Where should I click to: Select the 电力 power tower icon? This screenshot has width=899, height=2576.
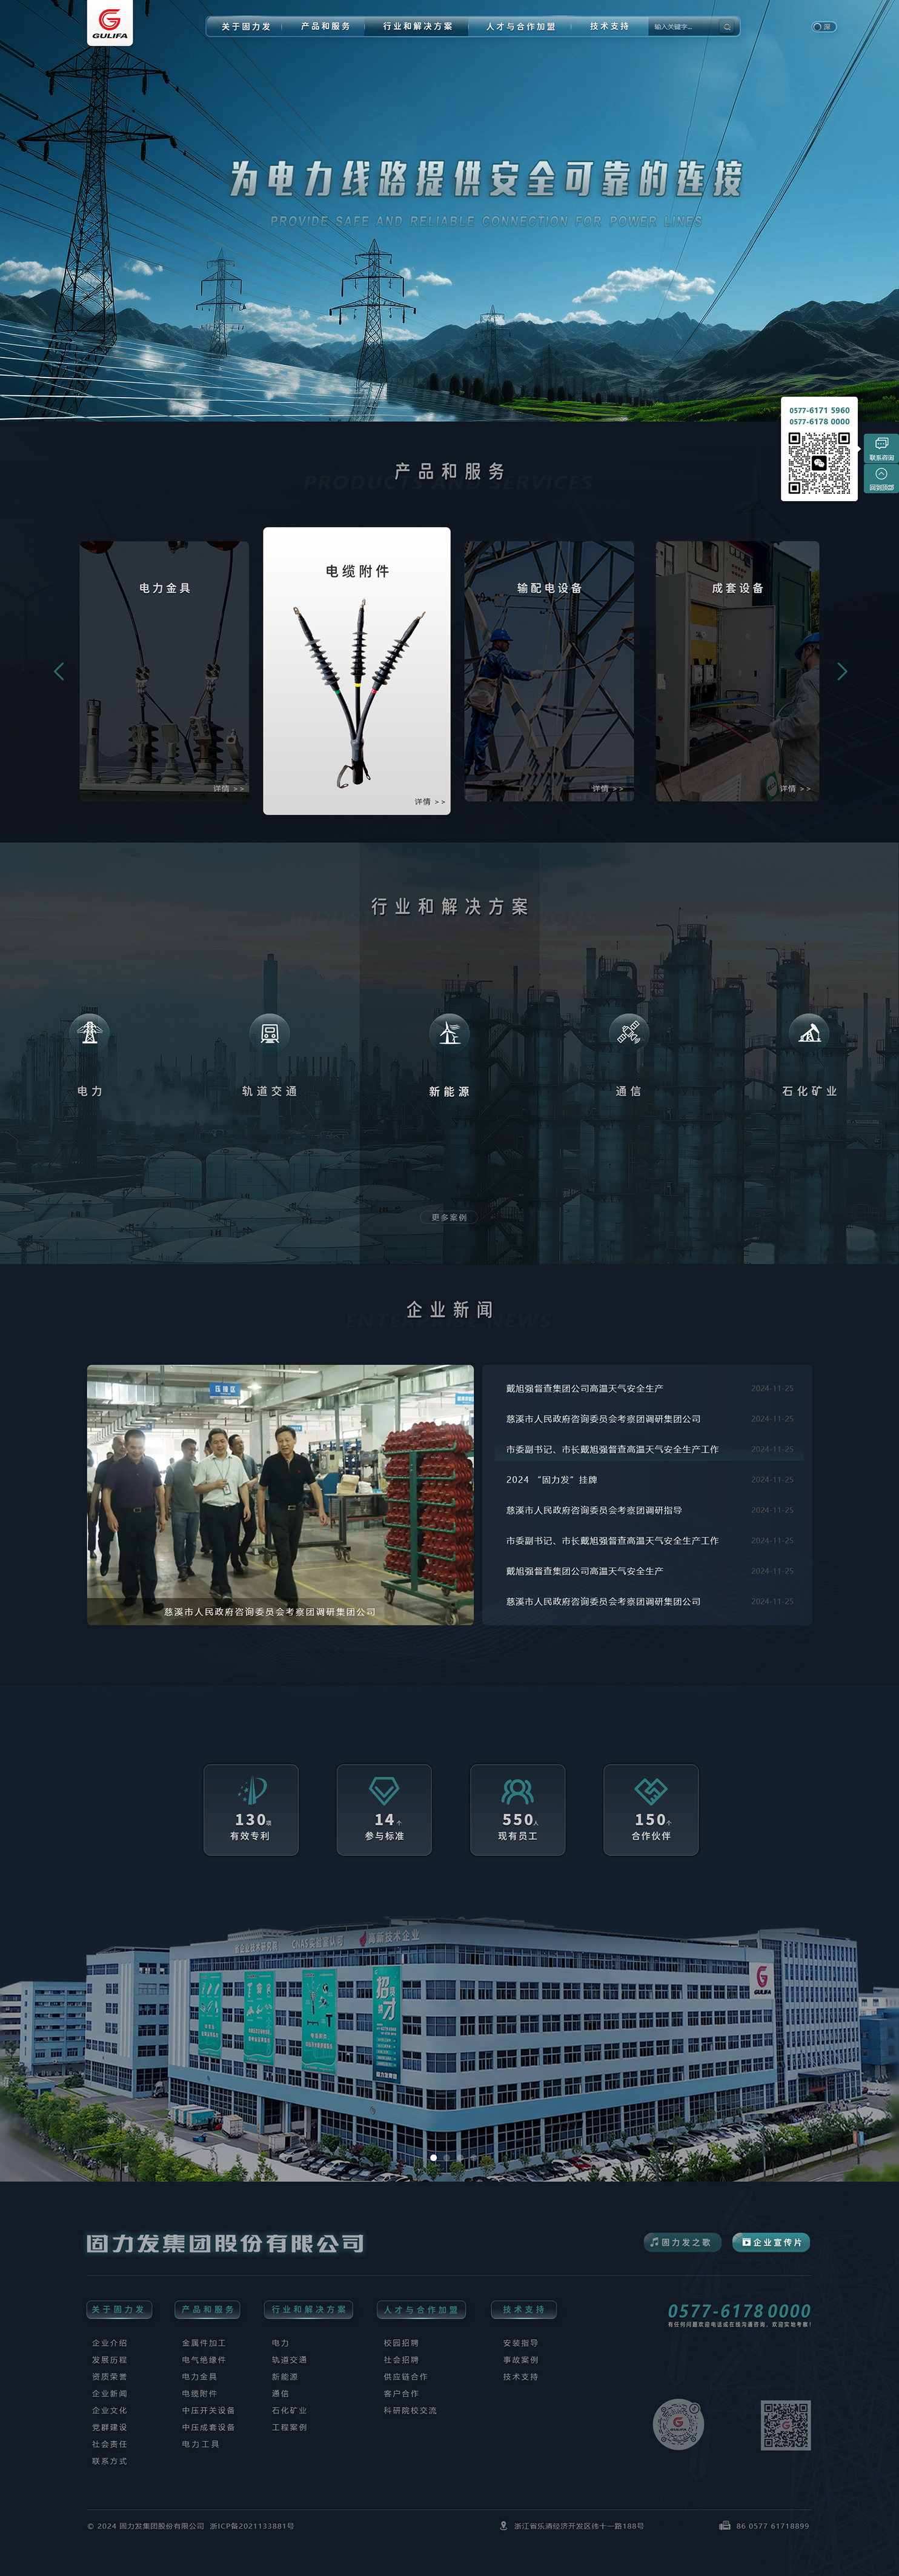[90, 1031]
